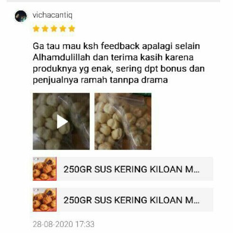This screenshot has width=233, height=233.
Task: Select the first rating star
Action: click(36, 29)
